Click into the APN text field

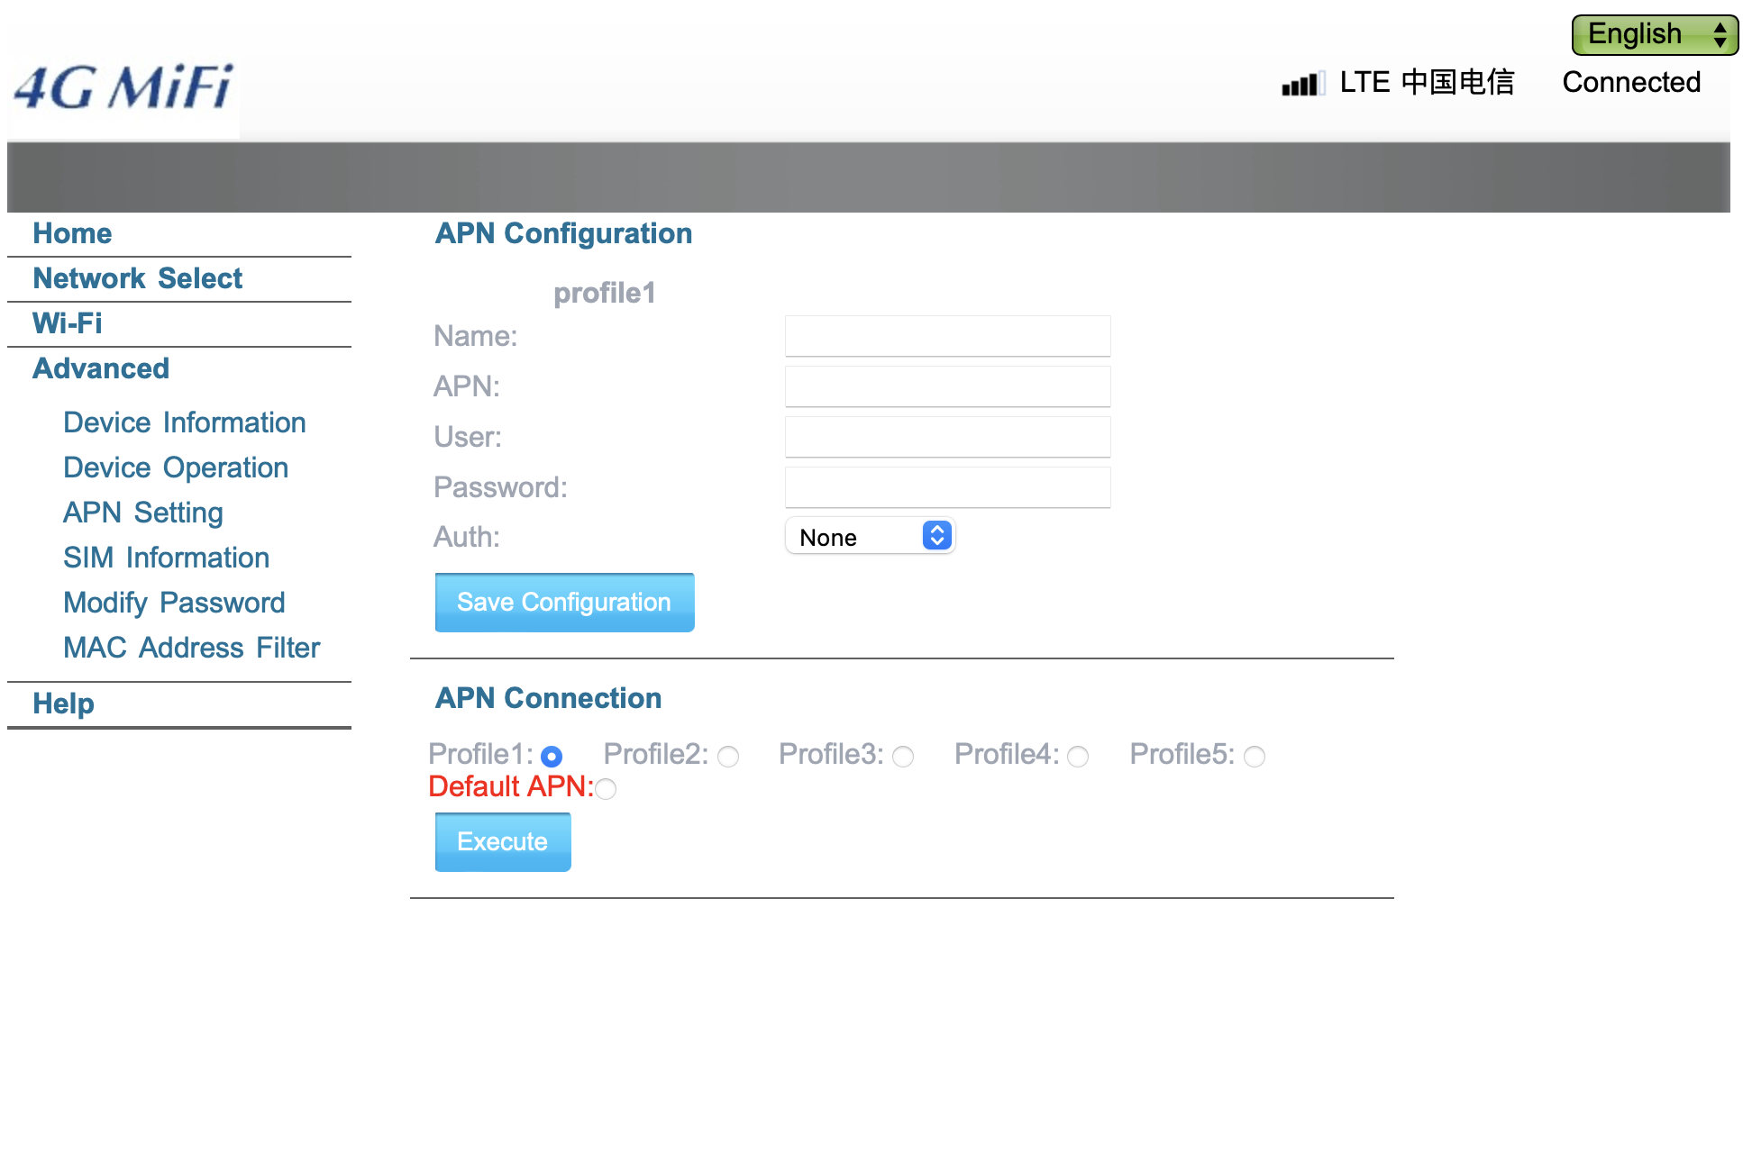(947, 386)
